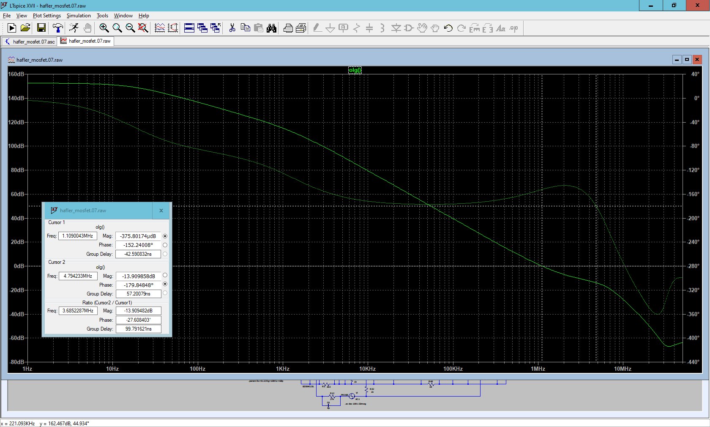710x427 pixels.
Task: Select Cursor 2 Mag radio button
Action: 165,275
